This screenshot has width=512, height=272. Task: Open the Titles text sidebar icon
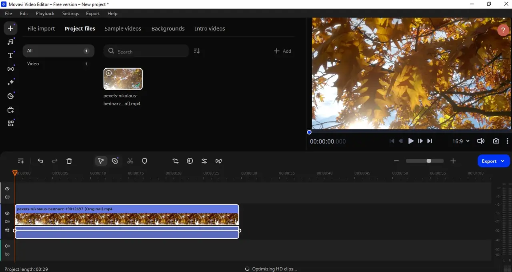tap(11, 56)
